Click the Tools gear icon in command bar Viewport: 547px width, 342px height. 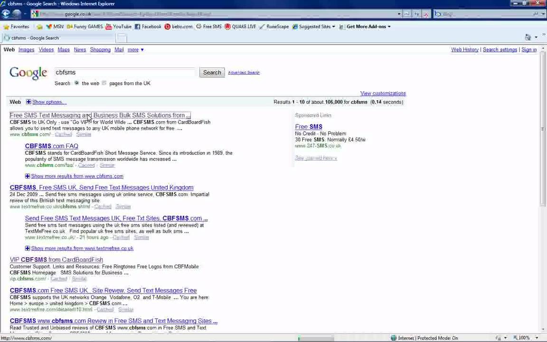(528, 37)
